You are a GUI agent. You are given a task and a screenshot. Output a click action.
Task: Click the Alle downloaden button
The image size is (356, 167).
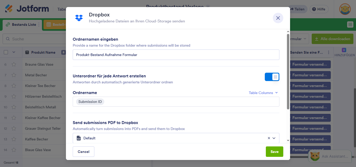click(x=333, y=39)
